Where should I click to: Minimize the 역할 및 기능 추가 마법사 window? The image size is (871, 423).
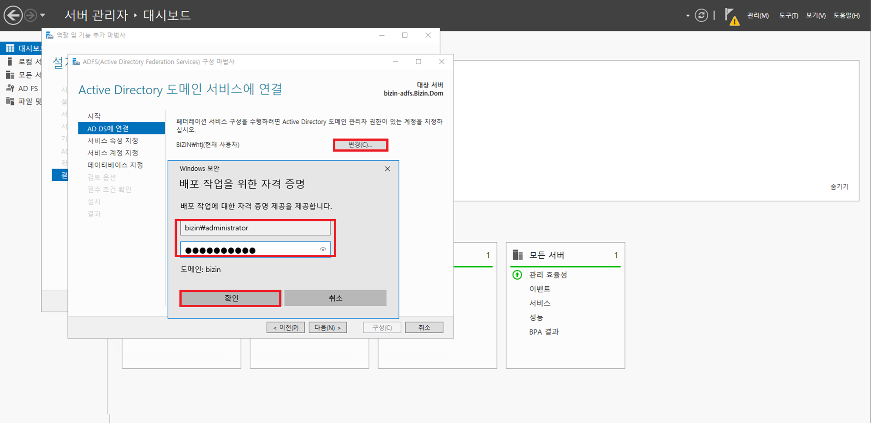tap(382, 35)
